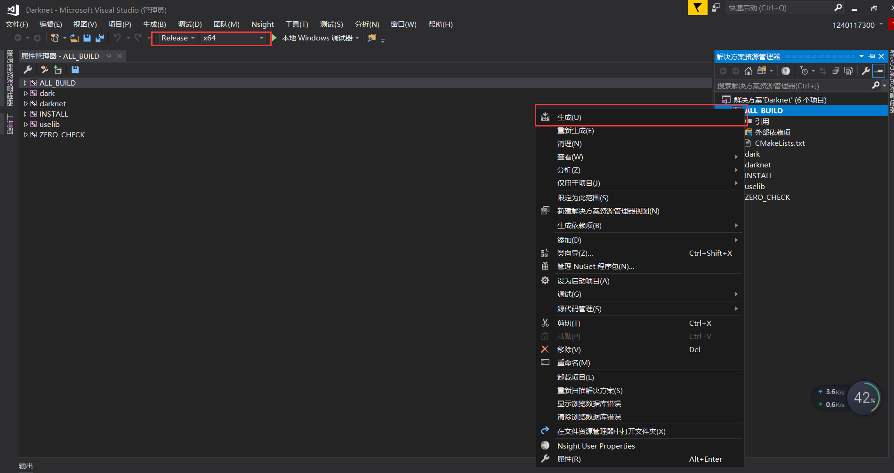Expand ZERO_CHECK node in Property Manager

[x=25, y=134]
